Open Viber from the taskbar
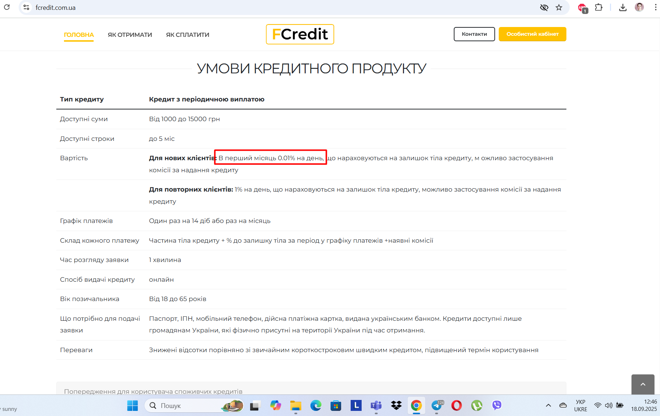The image size is (660, 416). (x=497, y=405)
